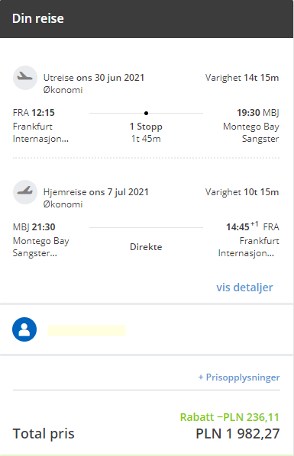Click 'Varighet 14t 15m' duration text
Screen dimensions: 294x456
[x=242, y=78]
